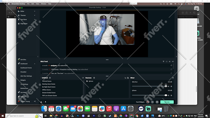The height and width of the screenshot is (118, 210).
Task: Open the Highlighter sidebar item
Action: click(24, 24)
